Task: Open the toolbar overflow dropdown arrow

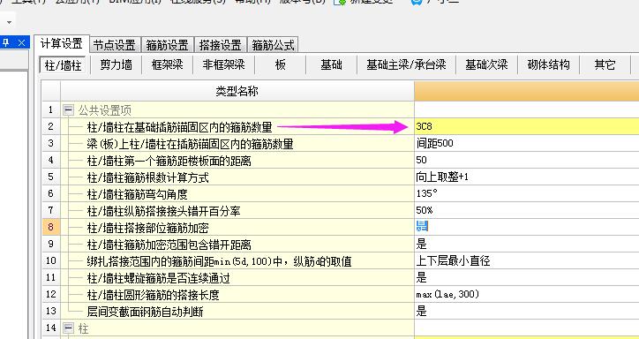Action: pos(9,22)
